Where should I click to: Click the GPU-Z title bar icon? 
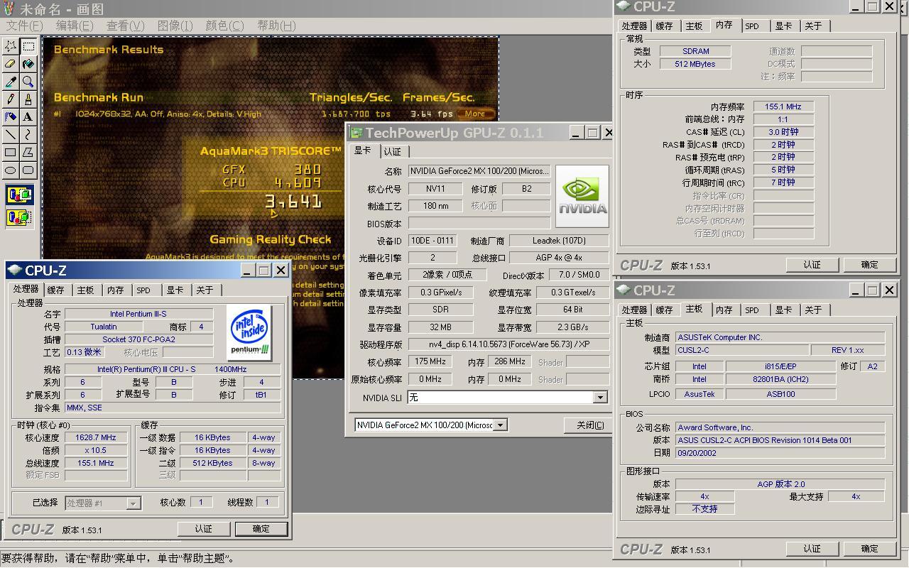[356, 133]
